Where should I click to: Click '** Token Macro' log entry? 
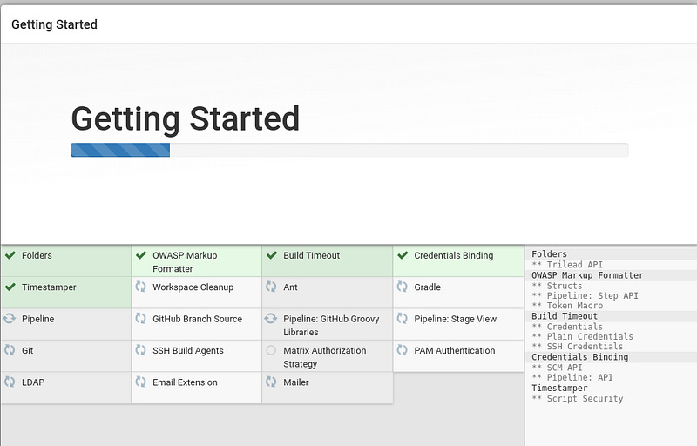567,305
